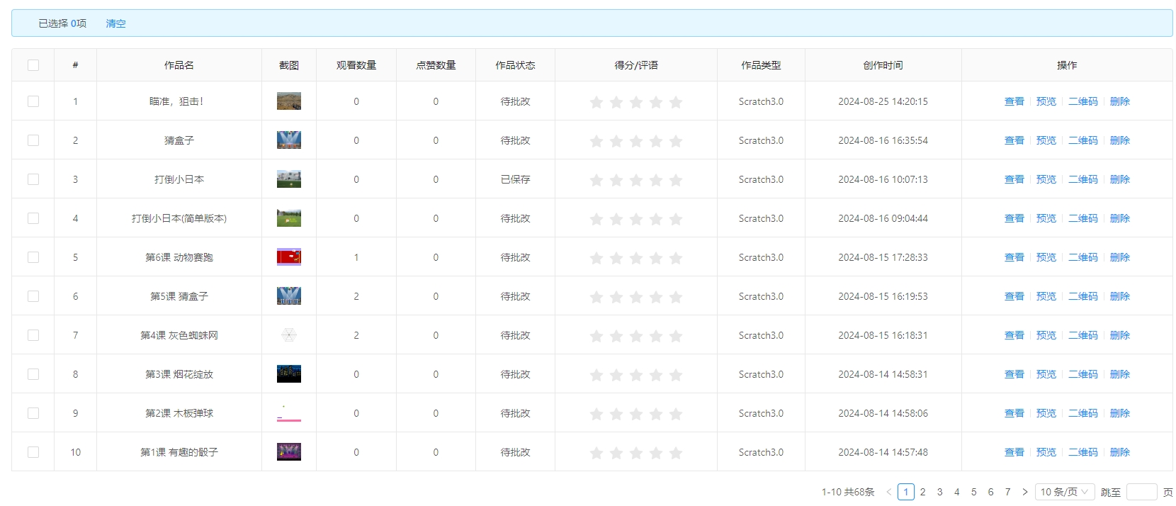Click the previous page arrow in pagination
This screenshot has height=506, width=1176.
tap(888, 492)
